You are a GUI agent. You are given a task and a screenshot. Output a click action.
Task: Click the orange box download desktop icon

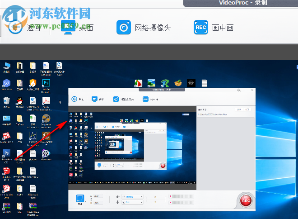click(x=178, y=83)
